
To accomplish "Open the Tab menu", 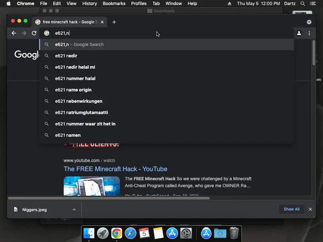I will (156, 3).
